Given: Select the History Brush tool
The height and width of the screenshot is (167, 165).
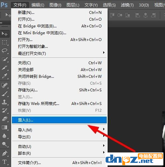Looking at the screenshot, I should click(5, 110).
